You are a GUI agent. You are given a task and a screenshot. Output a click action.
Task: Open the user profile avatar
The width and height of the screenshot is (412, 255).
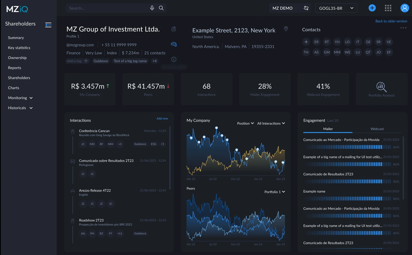coord(405,8)
